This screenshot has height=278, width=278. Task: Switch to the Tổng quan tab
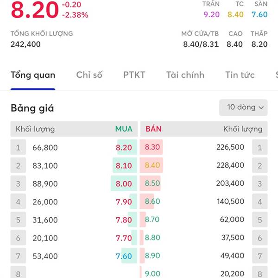click(33, 75)
